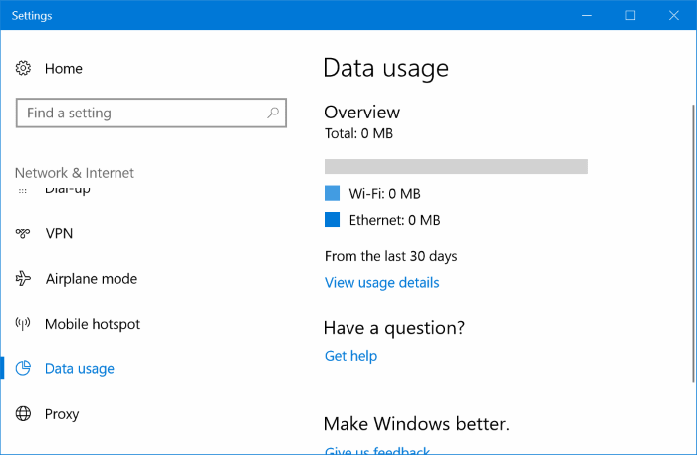Minimize the Settings window
The image size is (697, 455).
click(x=587, y=16)
